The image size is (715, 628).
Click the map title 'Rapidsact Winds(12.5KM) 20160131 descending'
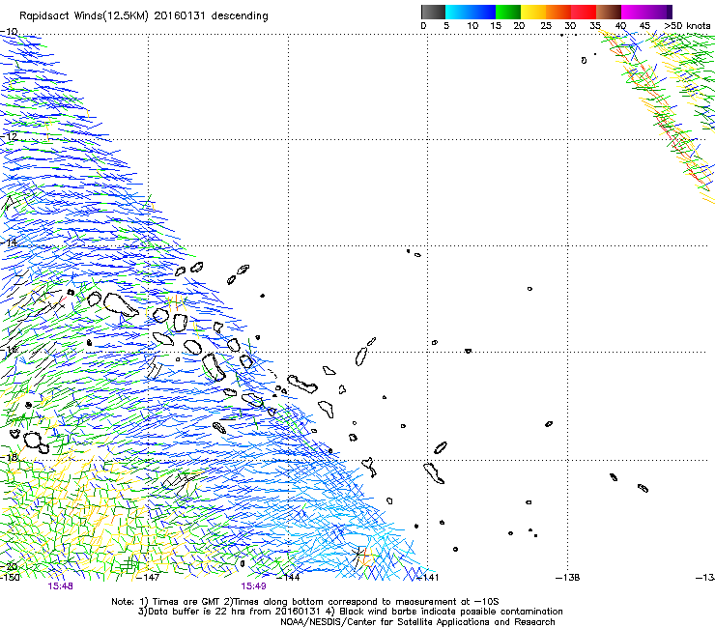coord(144,16)
